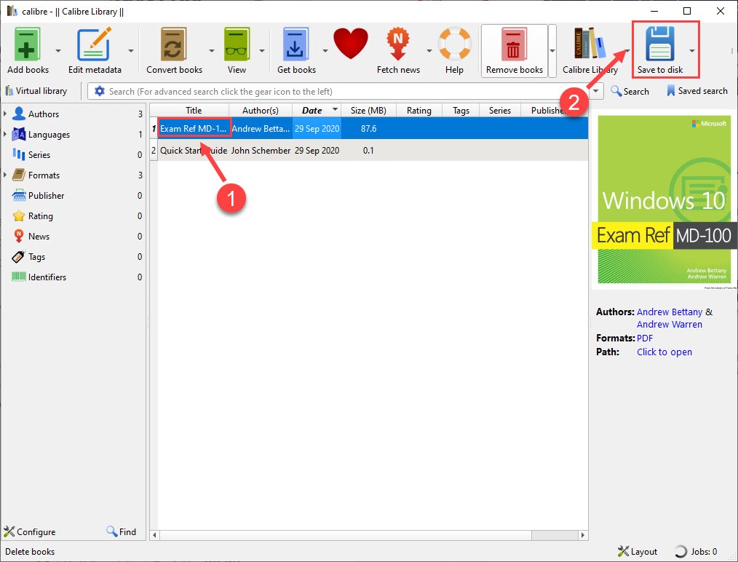Open the Add books dropdown arrow
Viewport: 738px width, 562px height.
58,50
